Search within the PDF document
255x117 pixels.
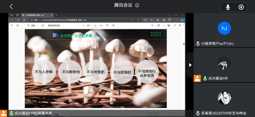click(152, 25)
